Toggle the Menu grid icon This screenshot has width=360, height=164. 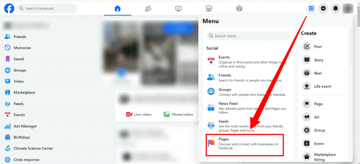[311, 8]
